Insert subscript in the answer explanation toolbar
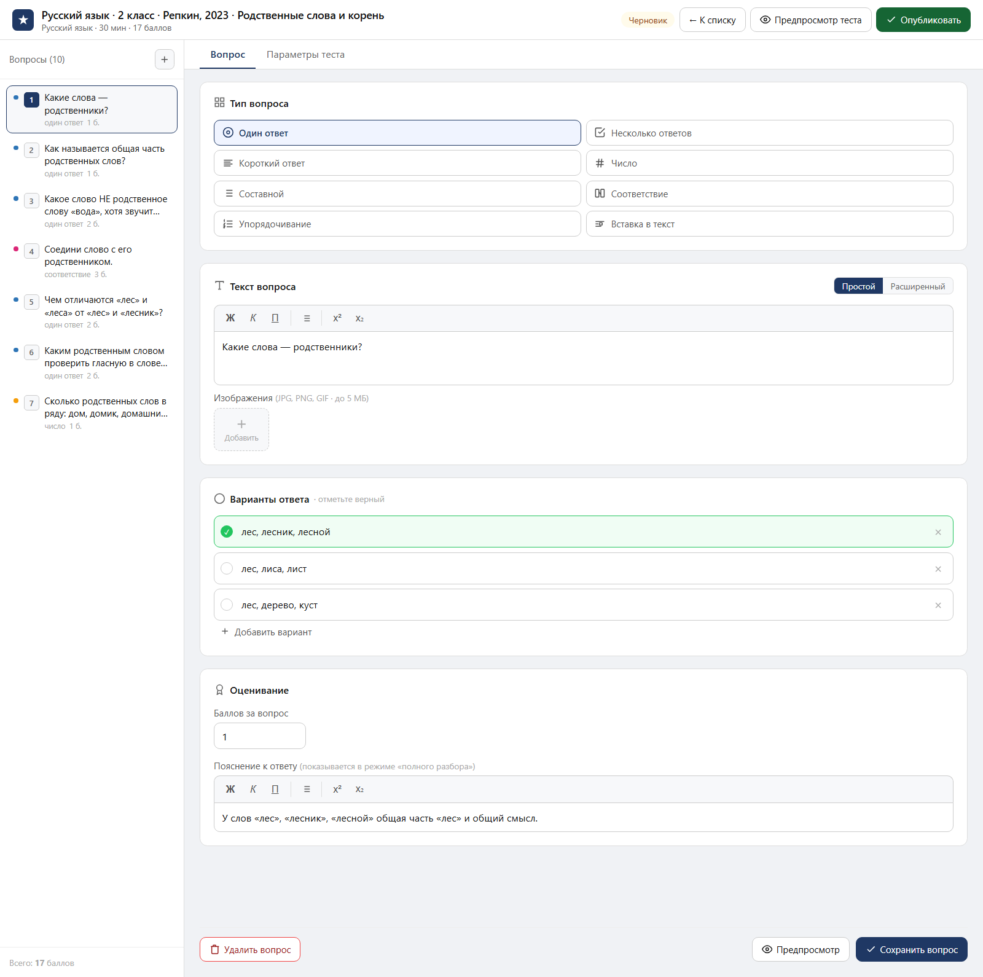The height and width of the screenshot is (977, 983). tap(359, 790)
